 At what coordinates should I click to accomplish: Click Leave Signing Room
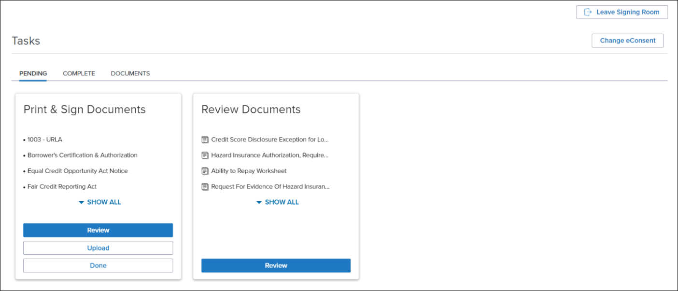coord(622,12)
